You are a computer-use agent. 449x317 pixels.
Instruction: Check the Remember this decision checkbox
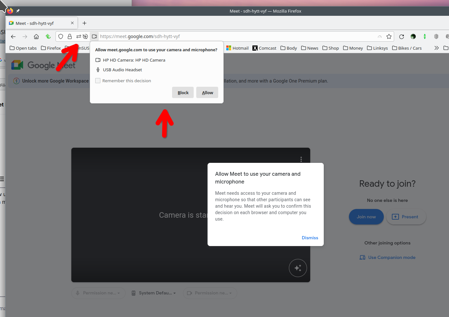coord(98,81)
